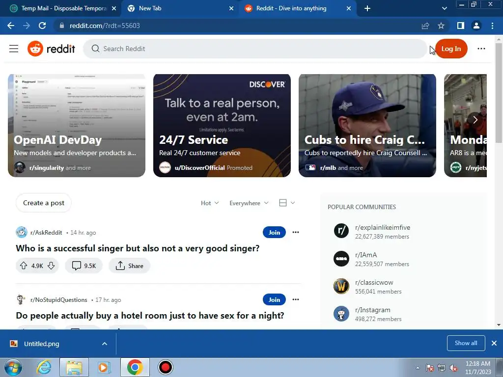The width and height of the screenshot is (503, 377).
Task: Bookmark the page with the star icon
Action: (441, 26)
